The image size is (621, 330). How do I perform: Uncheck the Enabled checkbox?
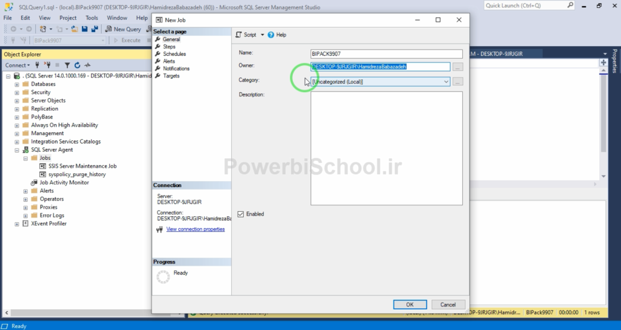click(241, 214)
